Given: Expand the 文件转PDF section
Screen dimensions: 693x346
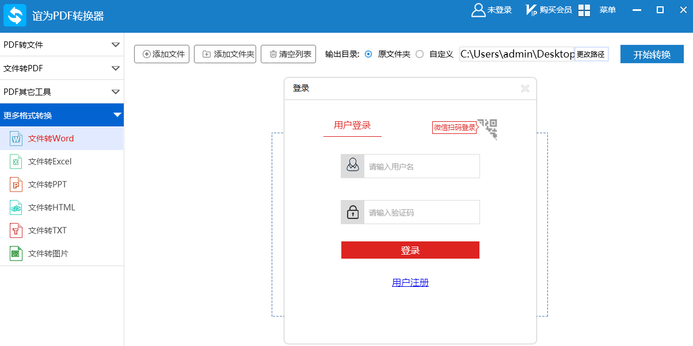Looking at the screenshot, I should pyautogui.click(x=62, y=68).
